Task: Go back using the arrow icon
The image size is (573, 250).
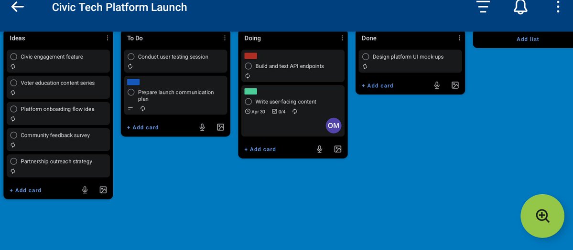Action: pos(17,7)
